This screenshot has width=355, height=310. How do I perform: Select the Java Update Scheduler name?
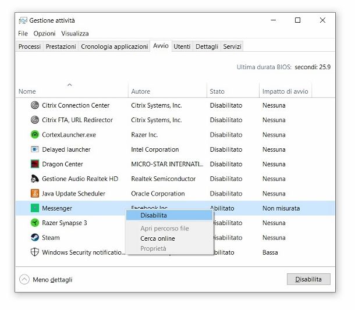pyautogui.click(x=73, y=194)
